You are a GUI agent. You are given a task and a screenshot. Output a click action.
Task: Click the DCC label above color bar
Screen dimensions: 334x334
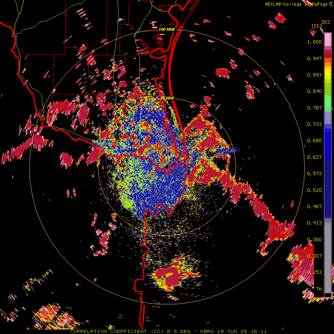326,22
